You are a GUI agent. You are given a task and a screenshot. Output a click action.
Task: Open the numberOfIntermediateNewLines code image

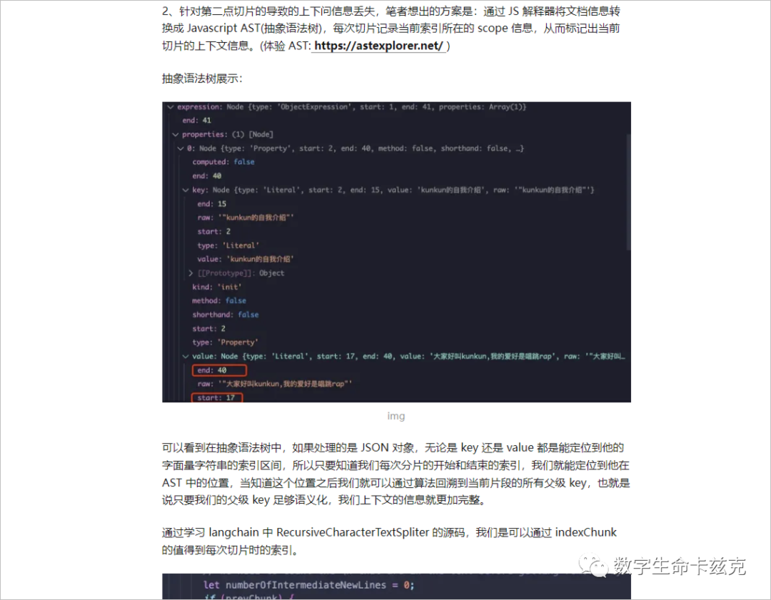(396, 586)
